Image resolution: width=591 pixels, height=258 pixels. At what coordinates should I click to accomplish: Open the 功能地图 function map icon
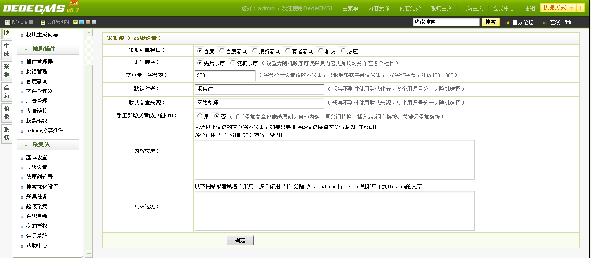(x=43, y=23)
